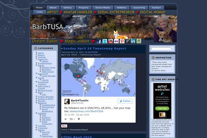
Task: Open the Admin category
Action: [x=41, y=53]
